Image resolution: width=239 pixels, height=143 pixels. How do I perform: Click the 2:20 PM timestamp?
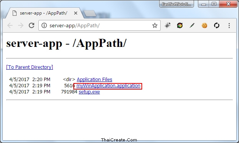(41, 80)
